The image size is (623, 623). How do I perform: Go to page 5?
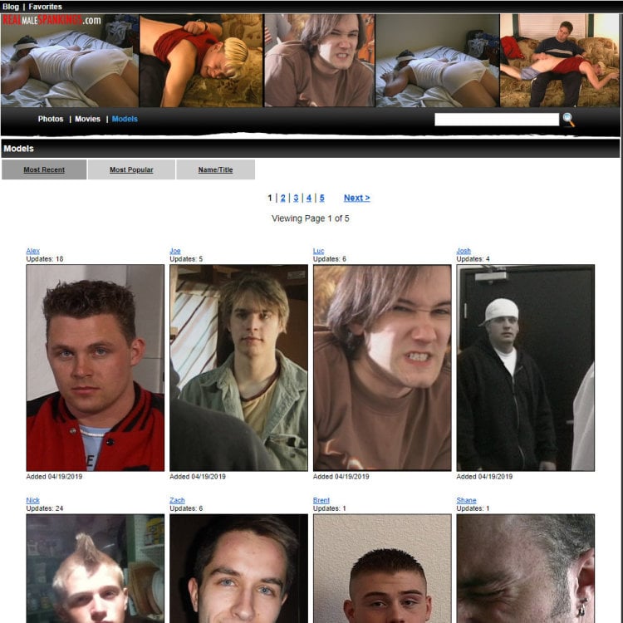[321, 198]
